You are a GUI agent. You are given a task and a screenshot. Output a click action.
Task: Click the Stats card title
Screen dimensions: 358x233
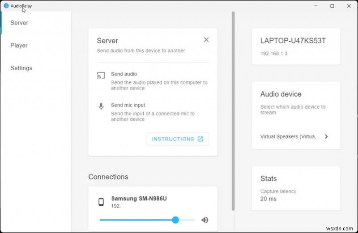pyautogui.click(x=268, y=178)
